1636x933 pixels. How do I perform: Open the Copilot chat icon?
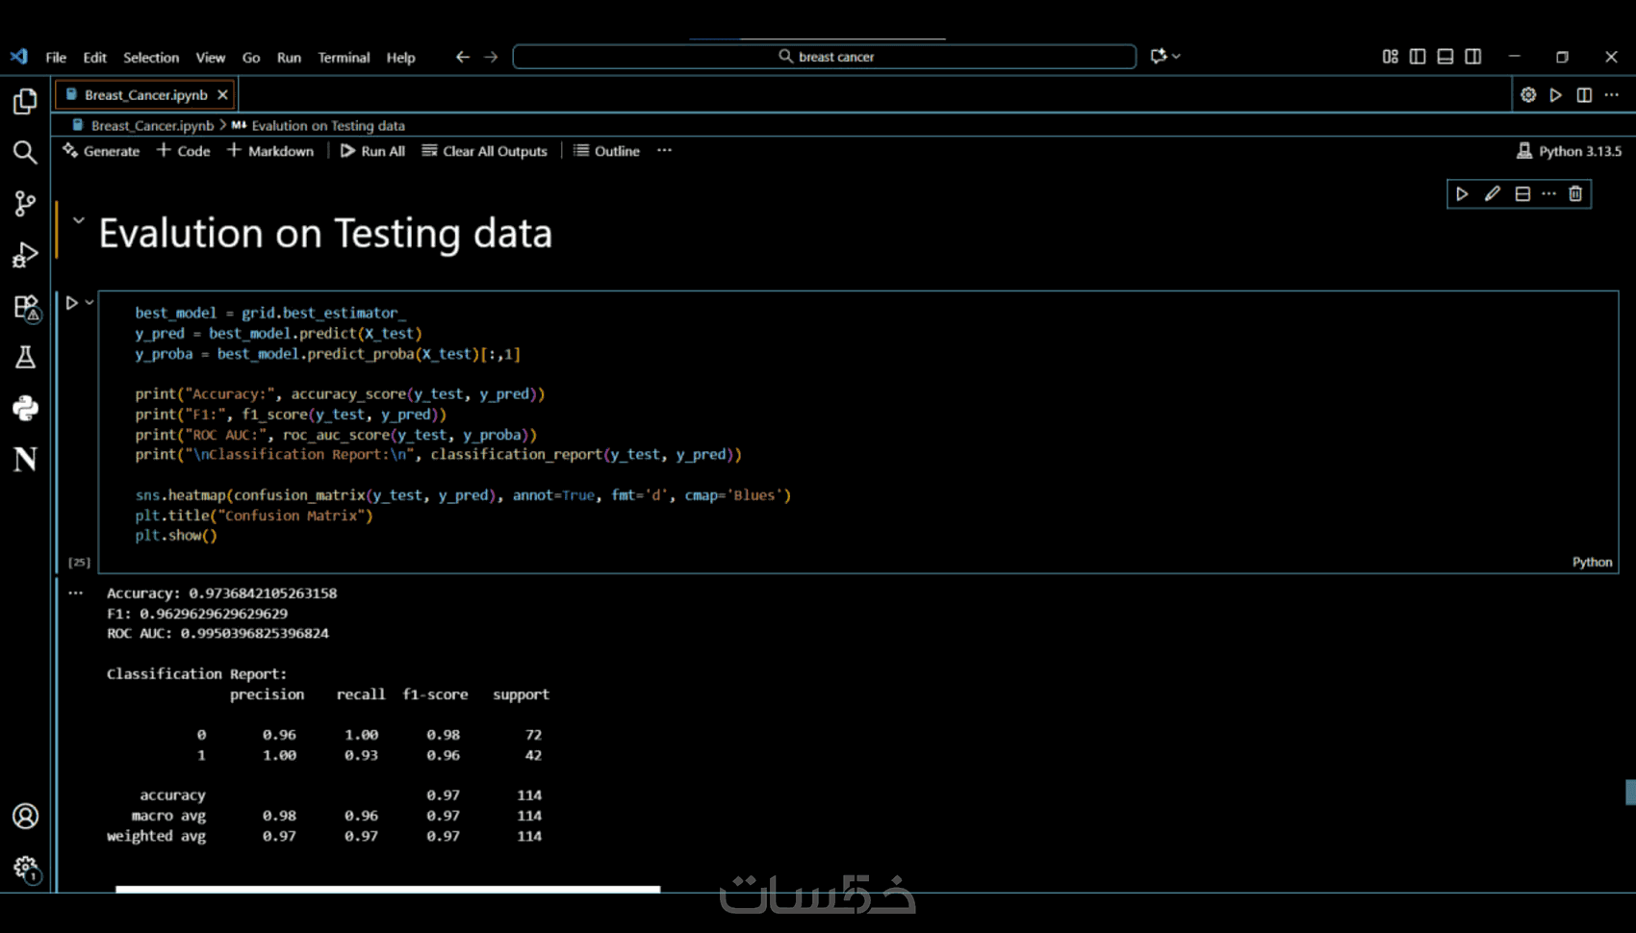pyautogui.click(x=1159, y=56)
